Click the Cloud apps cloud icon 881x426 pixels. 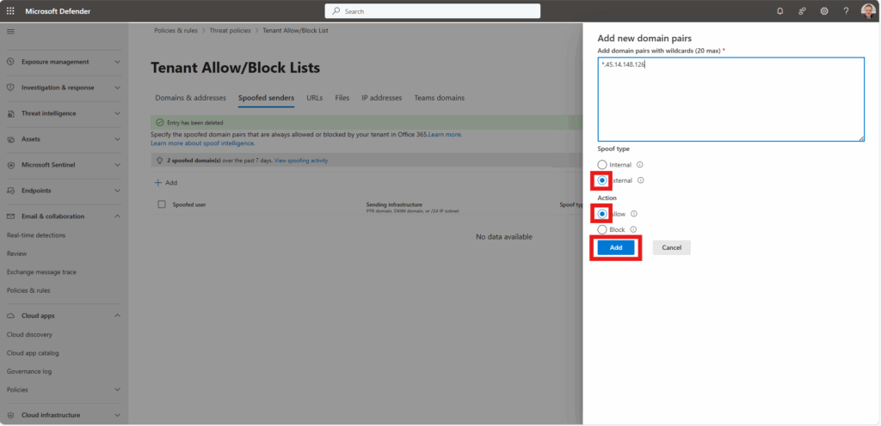click(x=10, y=315)
